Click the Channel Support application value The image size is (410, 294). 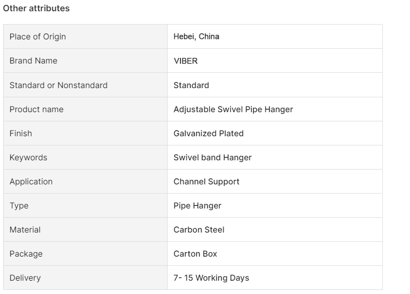pyautogui.click(x=207, y=182)
